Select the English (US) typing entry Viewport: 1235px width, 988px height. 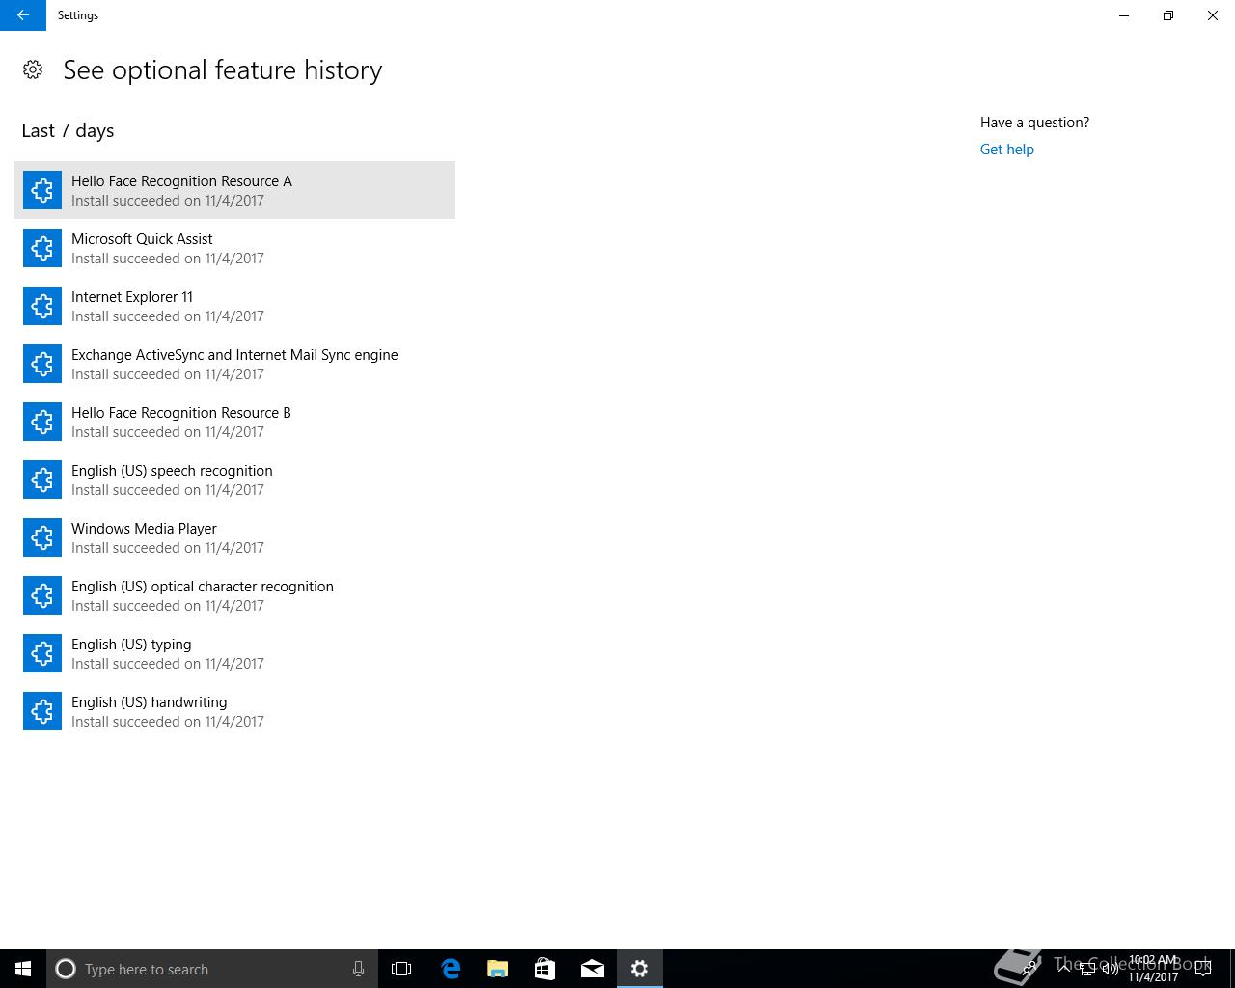point(234,653)
